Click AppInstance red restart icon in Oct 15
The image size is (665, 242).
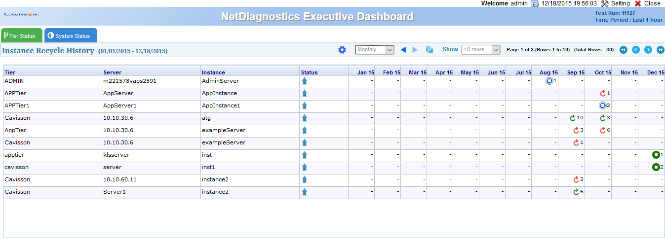602,93
